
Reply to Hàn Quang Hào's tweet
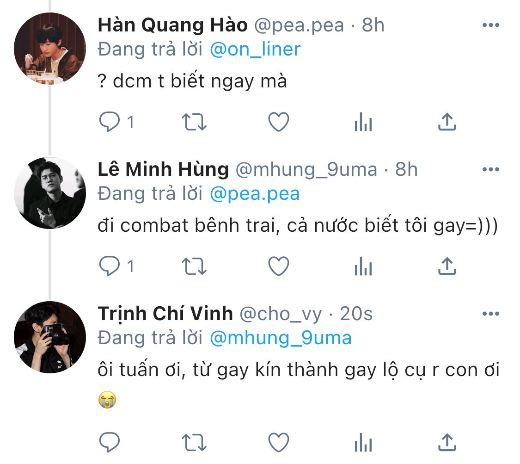click(x=110, y=122)
